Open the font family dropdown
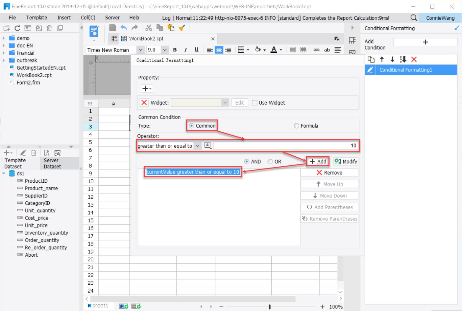This screenshot has height=311, width=462. (141, 50)
